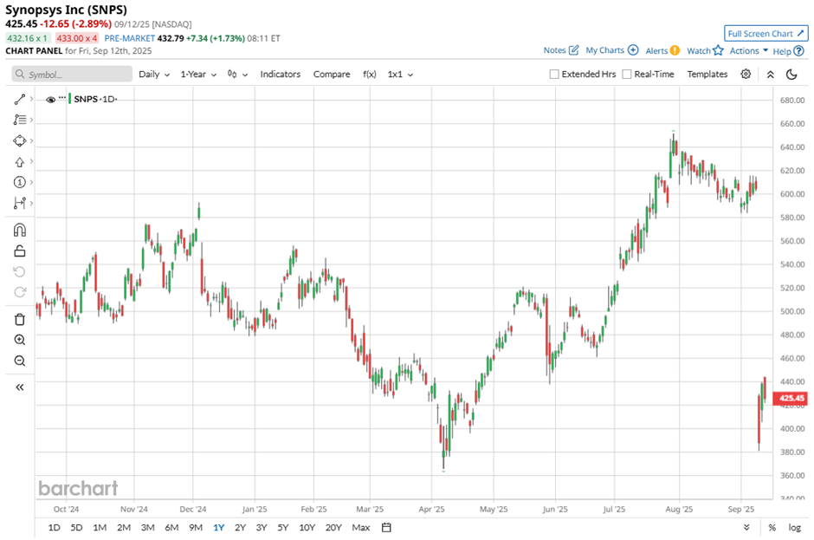This screenshot has height=540, width=814.
Task: Open chart settings gear icon
Action: point(746,75)
